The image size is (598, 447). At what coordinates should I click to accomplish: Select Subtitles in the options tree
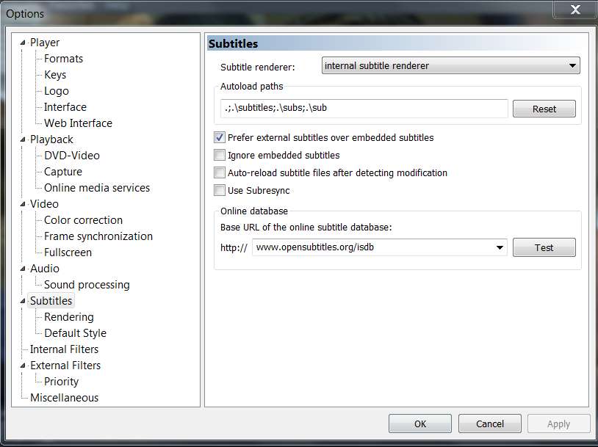(x=51, y=301)
